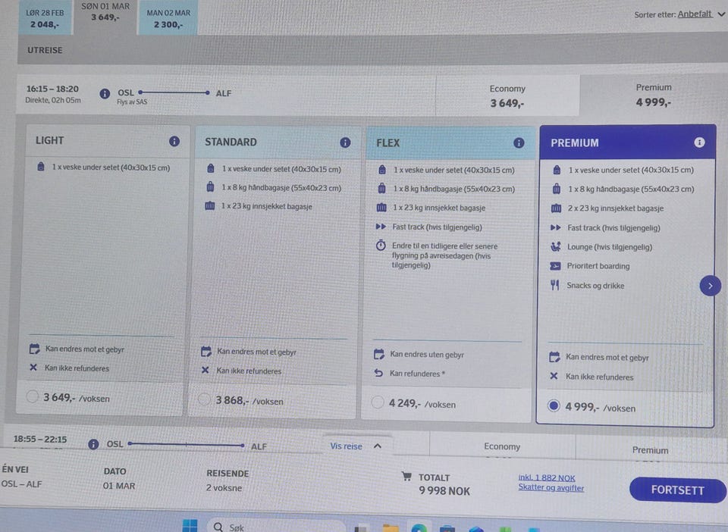Show flight info icon for 18:55 departure
This screenshot has height=532, width=728.
click(93, 444)
